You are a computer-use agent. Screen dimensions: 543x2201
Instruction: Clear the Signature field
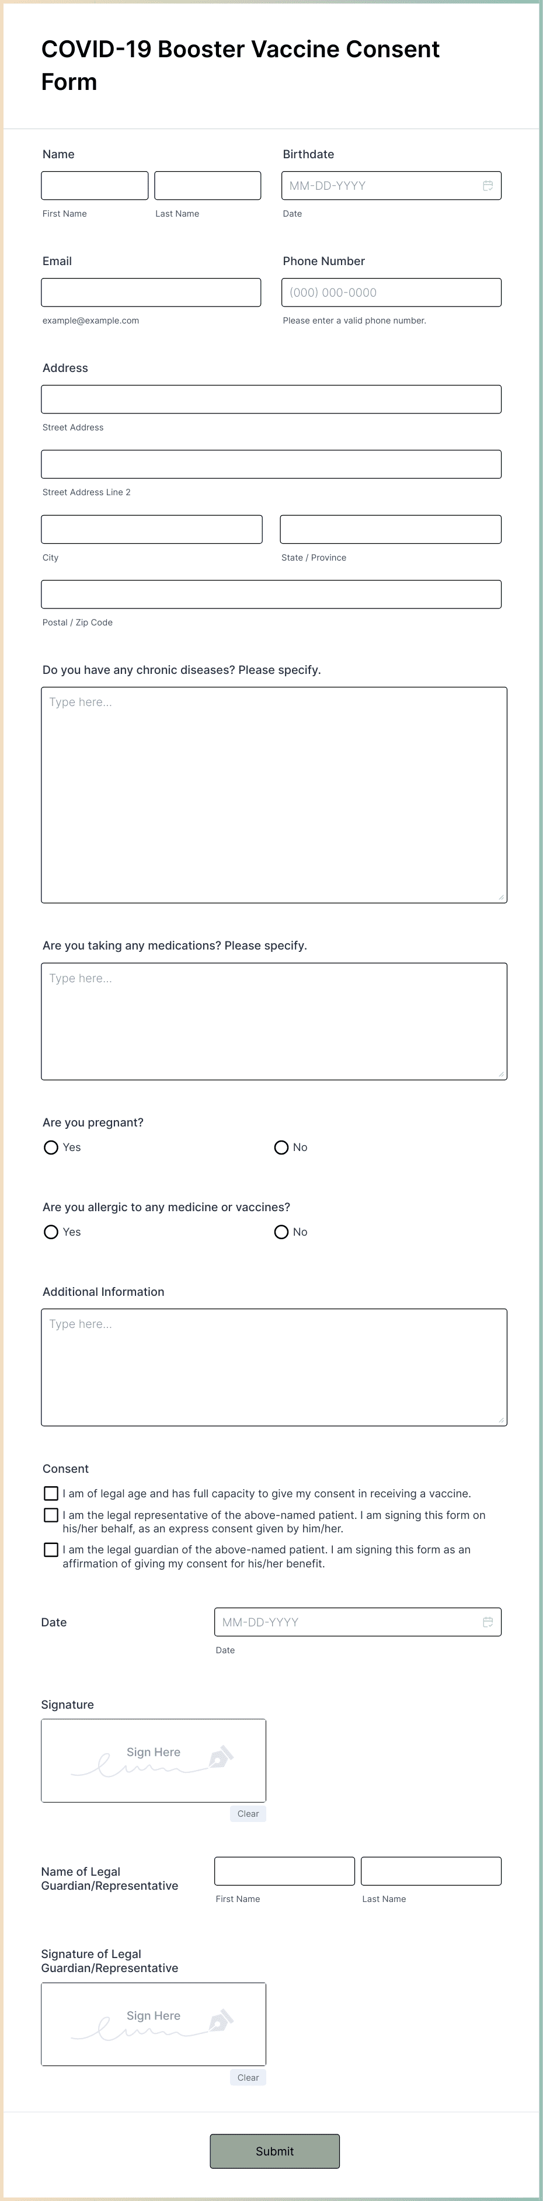click(x=248, y=1814)
